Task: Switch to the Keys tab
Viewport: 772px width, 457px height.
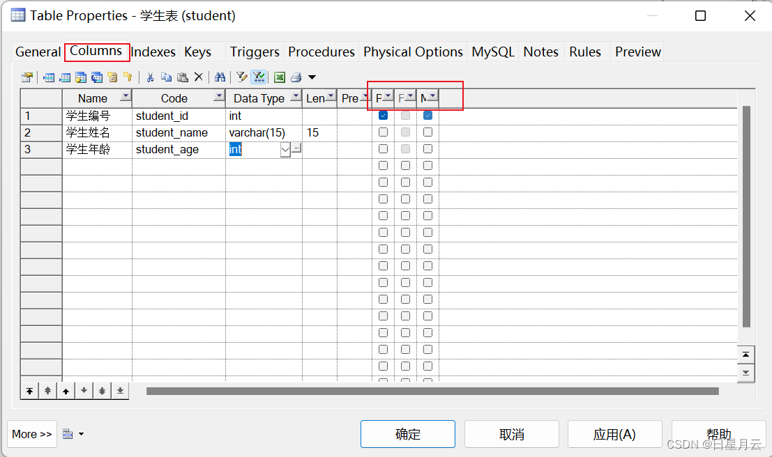Action: click(x=197, y=52)
